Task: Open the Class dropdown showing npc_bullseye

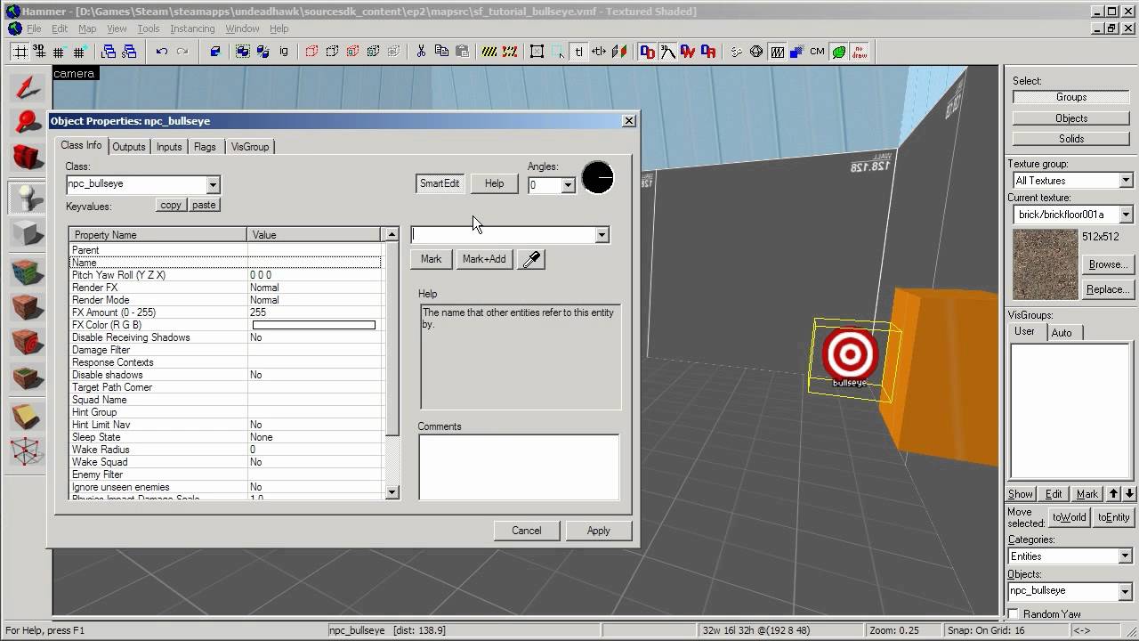Action: pyautogui.click(x=213, y=184)
